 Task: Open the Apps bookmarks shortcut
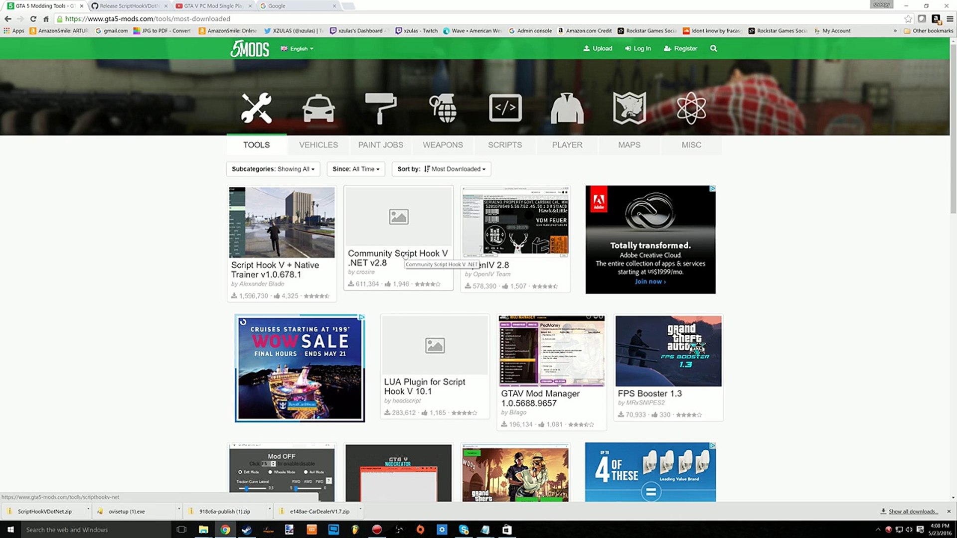point(14,31)
